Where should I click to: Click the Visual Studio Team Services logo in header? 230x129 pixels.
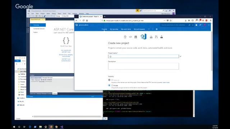77,25
